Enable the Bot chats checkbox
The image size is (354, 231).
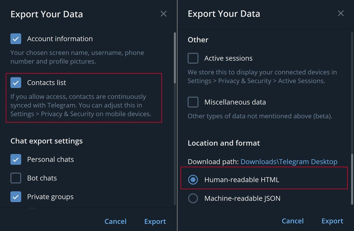pos(16,178)
